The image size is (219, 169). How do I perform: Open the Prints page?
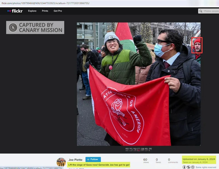pyautogui.click(x=45, y=11)
